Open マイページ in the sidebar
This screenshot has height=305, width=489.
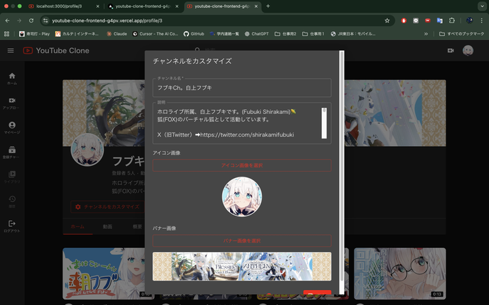pos(12,128)
